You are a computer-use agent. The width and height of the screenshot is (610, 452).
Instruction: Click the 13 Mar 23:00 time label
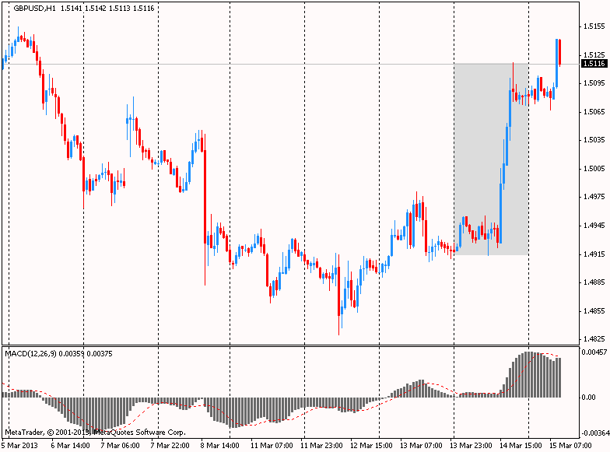[471, 445]
